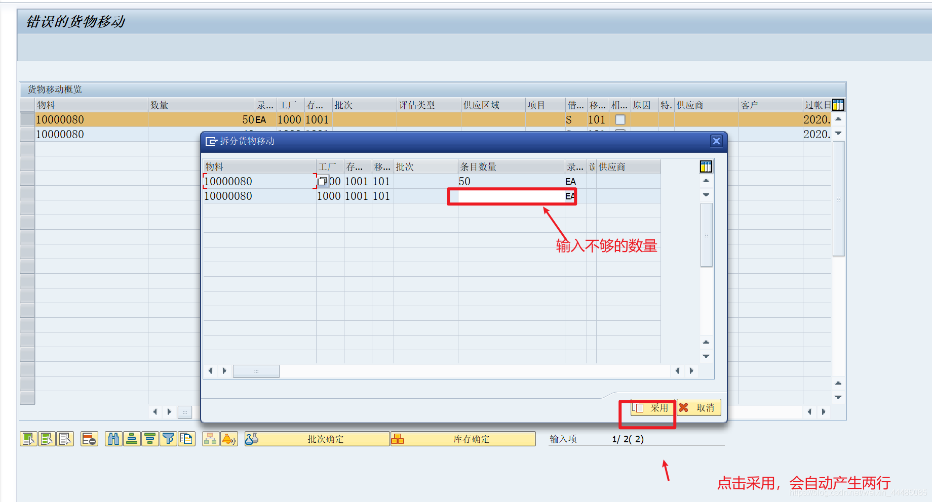
Task: Click overview table scroll down arrow
Action: click(838, 133)
